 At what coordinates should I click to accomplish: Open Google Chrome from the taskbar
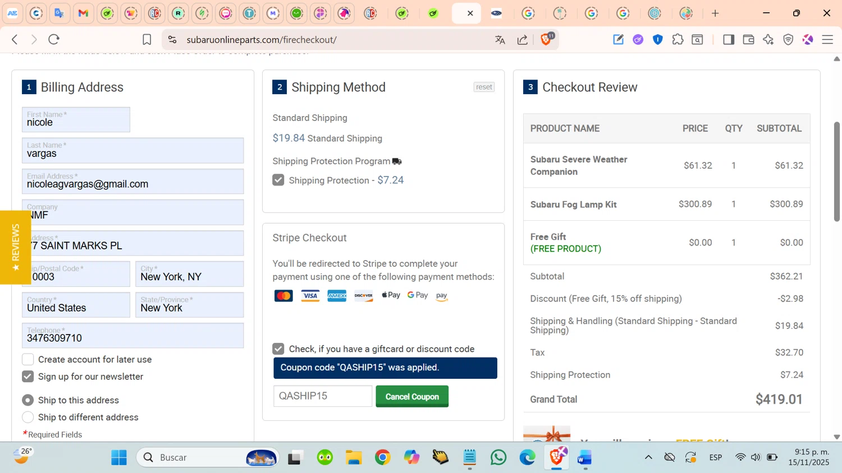click(x=382, y=457)
